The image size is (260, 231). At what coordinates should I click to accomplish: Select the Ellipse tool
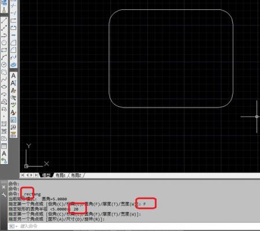(x=4, y=87)
